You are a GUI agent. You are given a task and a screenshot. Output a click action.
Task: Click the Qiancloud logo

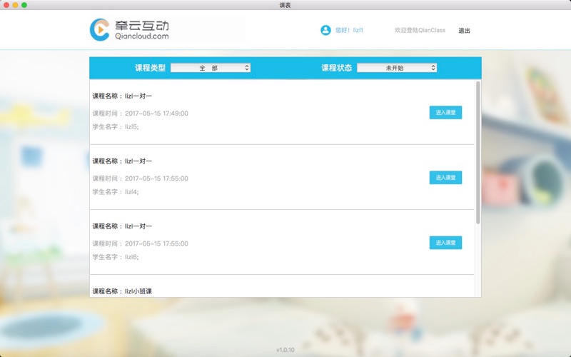(129, 30)
